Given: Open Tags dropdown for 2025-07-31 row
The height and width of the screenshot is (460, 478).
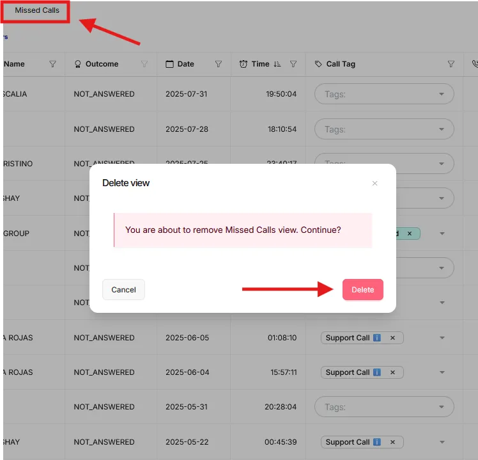Looking at the screenshot, I should pos(384,94).
